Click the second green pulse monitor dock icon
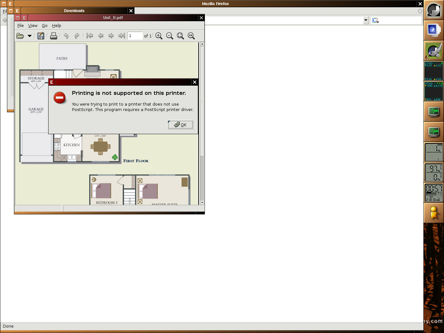Image resolution: width=444 pixels, height=333 pixels. (434, 132)
